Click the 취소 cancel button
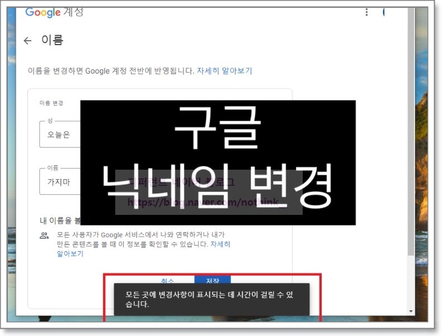 tap(167, 280)
